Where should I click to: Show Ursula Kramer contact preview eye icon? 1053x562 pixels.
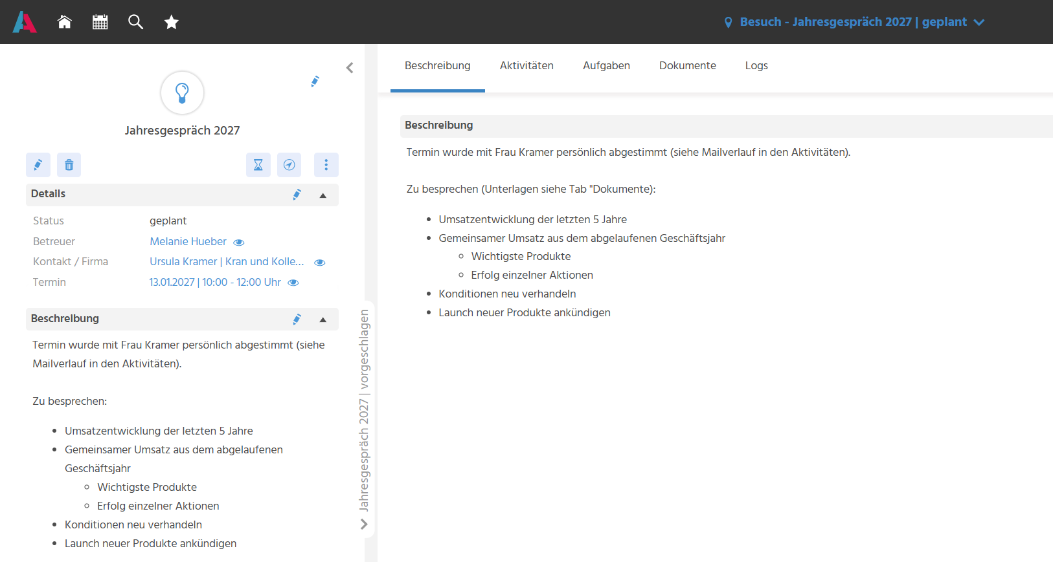[x=319, y=262]
